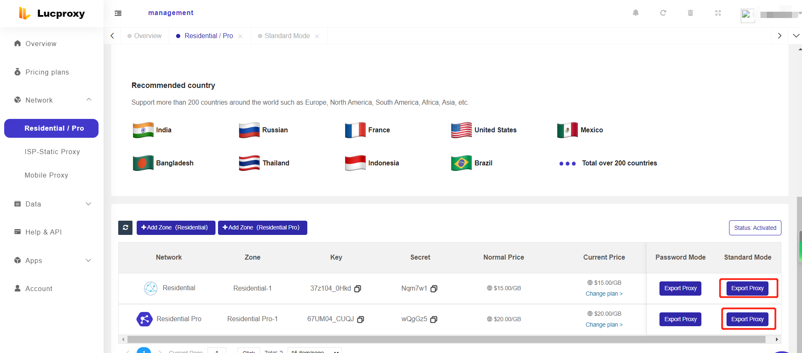This screenshot has width=802, height=353.
Task: Click the Russian flag icon
Action: (249, 130)
